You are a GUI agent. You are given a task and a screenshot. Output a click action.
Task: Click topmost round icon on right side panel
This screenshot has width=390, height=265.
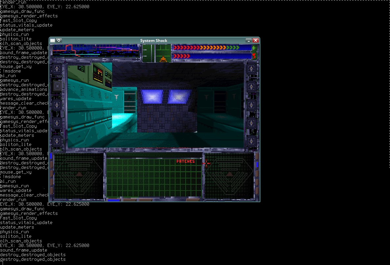pyautogui.click(x=251, y=69)
